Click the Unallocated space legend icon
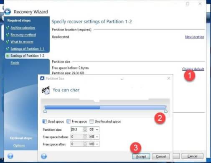The height and width of the screenshot is (163, 211). click(92, 121)
